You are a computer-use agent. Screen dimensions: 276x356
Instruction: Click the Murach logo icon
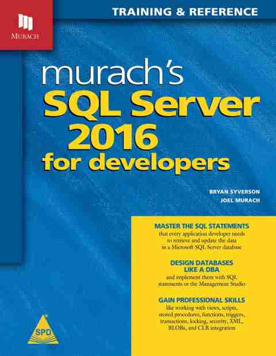(x=25, y=22)
